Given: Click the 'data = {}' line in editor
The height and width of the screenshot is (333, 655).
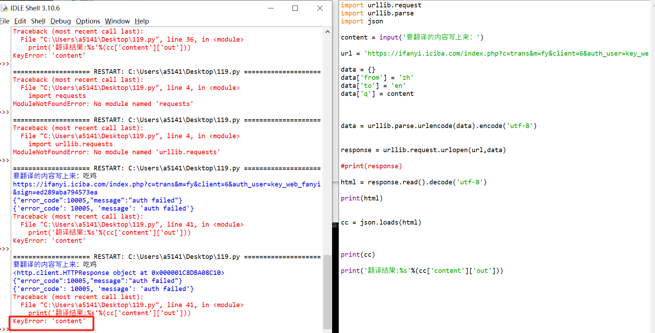Looking at the screenshot, I should [x=358, y=70].
